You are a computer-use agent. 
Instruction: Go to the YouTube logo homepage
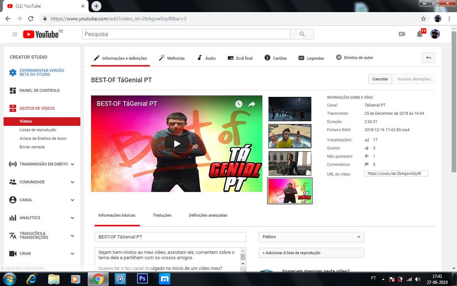(x=41, y=34)
